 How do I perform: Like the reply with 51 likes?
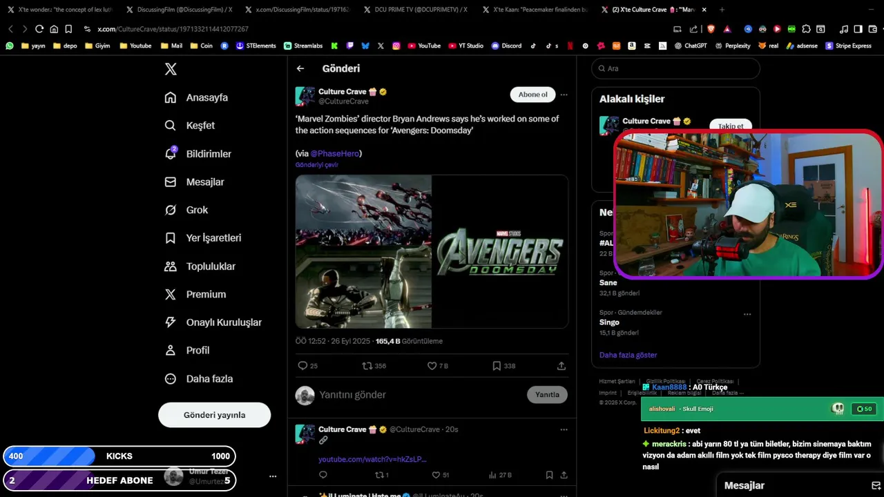point(440,475)
